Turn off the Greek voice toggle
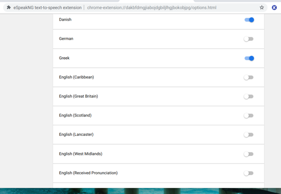 [x=249, y=58]
